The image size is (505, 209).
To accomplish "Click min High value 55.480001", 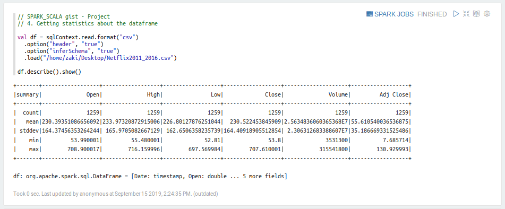I will click(145, 140).
